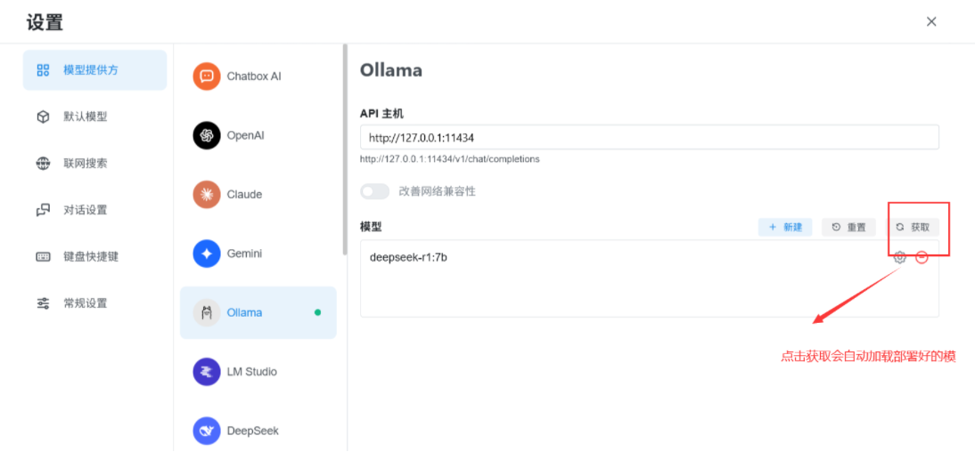
Task: Click the 新建 button to add model
Action: 785,227
